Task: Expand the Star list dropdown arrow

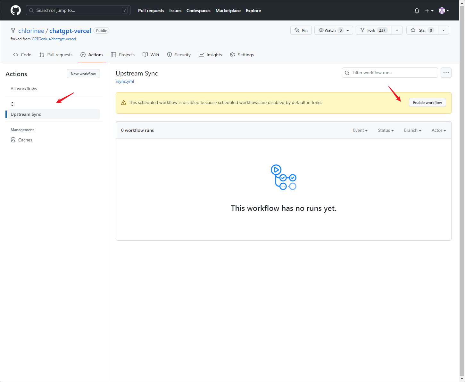Action: pyautogui.click(x=443, y=30)
